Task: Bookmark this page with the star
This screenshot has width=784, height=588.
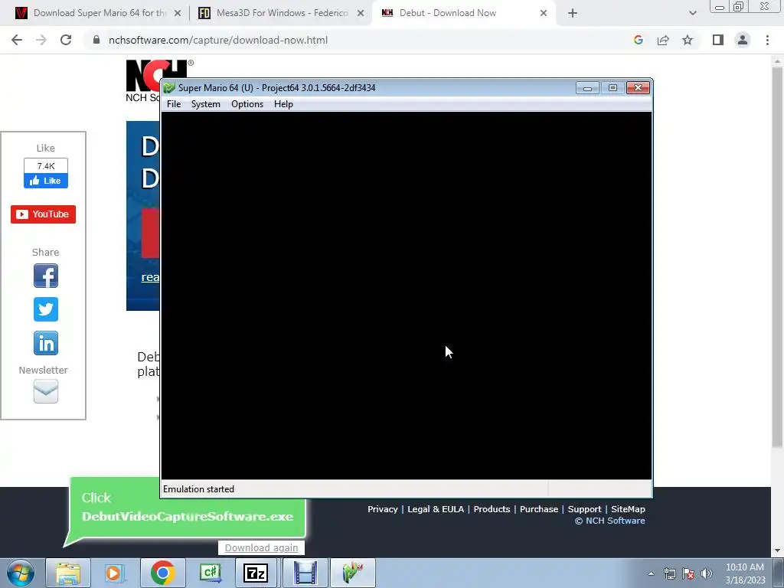Action: [x=688, y=40]
